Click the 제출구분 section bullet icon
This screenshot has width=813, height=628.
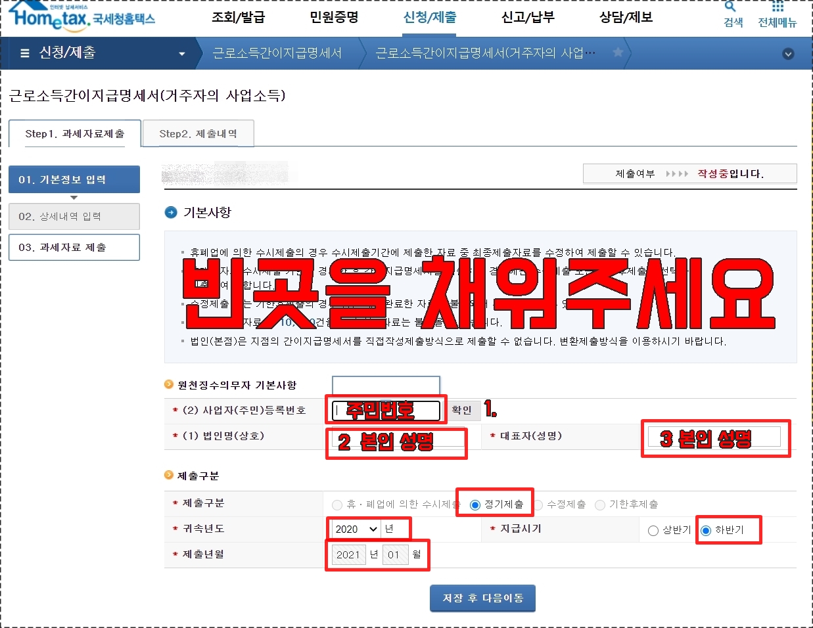pos(169,475)
